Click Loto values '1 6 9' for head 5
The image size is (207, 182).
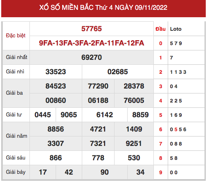[x=176, y=115]
